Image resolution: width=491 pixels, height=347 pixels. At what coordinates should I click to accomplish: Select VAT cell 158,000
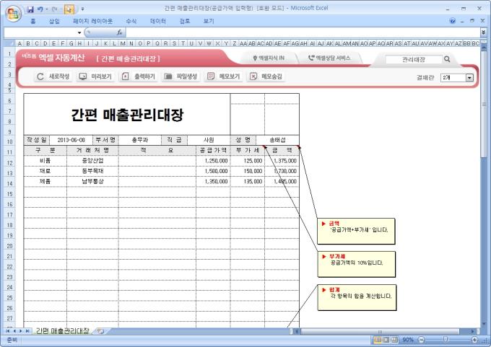(248, 171)
